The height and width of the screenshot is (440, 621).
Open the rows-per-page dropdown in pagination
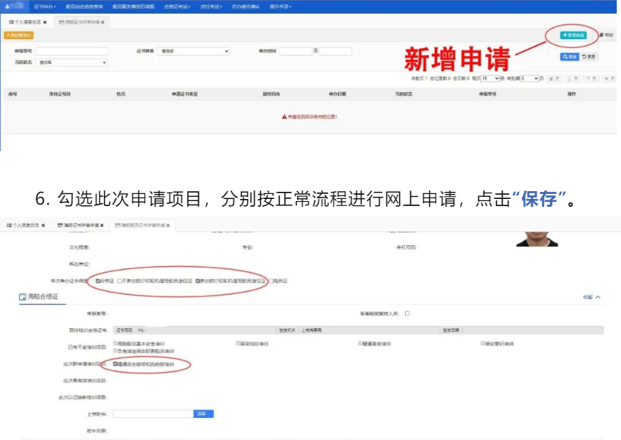coord(490,78)
